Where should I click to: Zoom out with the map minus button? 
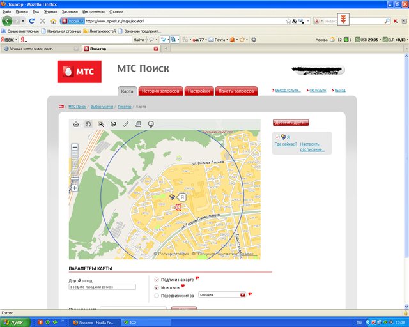pyautogui.click(x=75, y=147)
